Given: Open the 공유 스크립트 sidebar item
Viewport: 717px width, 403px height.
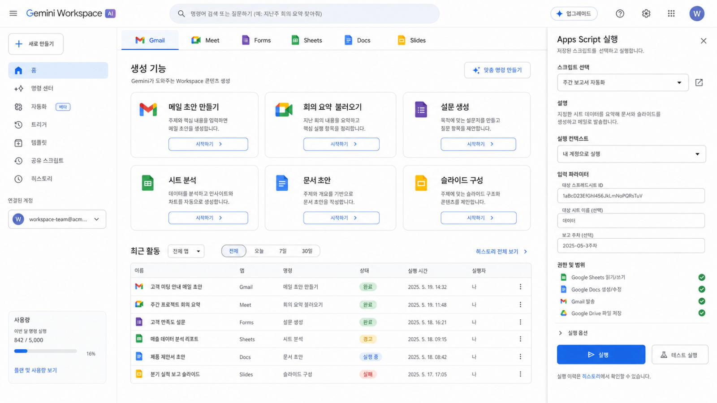Looking at the screenshot, I should click(x=58, y=160).
